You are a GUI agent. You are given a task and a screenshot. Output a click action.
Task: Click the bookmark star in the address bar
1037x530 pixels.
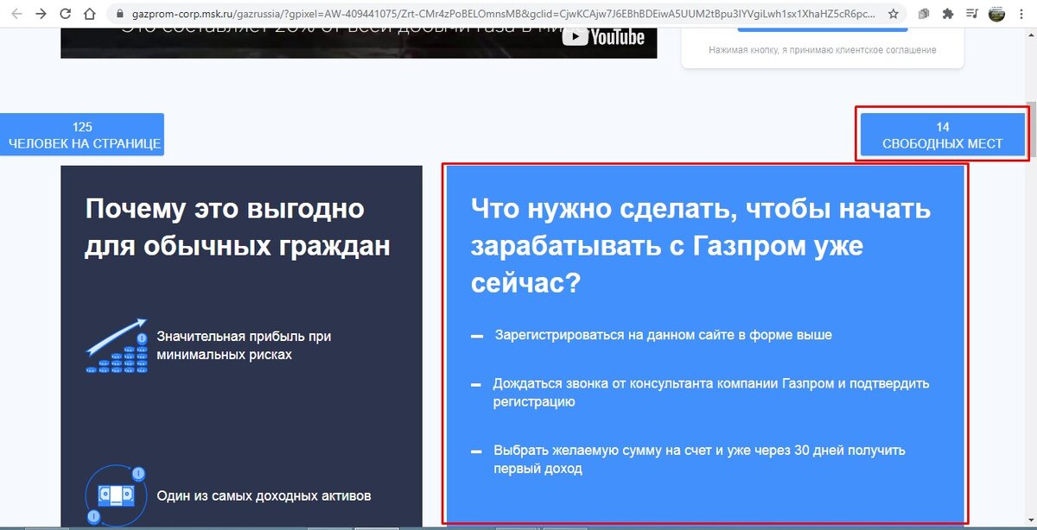(x=894, y=14)
